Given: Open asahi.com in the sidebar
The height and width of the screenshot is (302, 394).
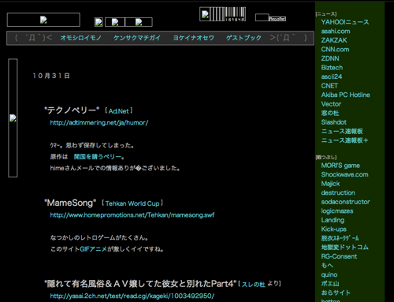Looking at the screenshot, I should (x=336, y=32).
